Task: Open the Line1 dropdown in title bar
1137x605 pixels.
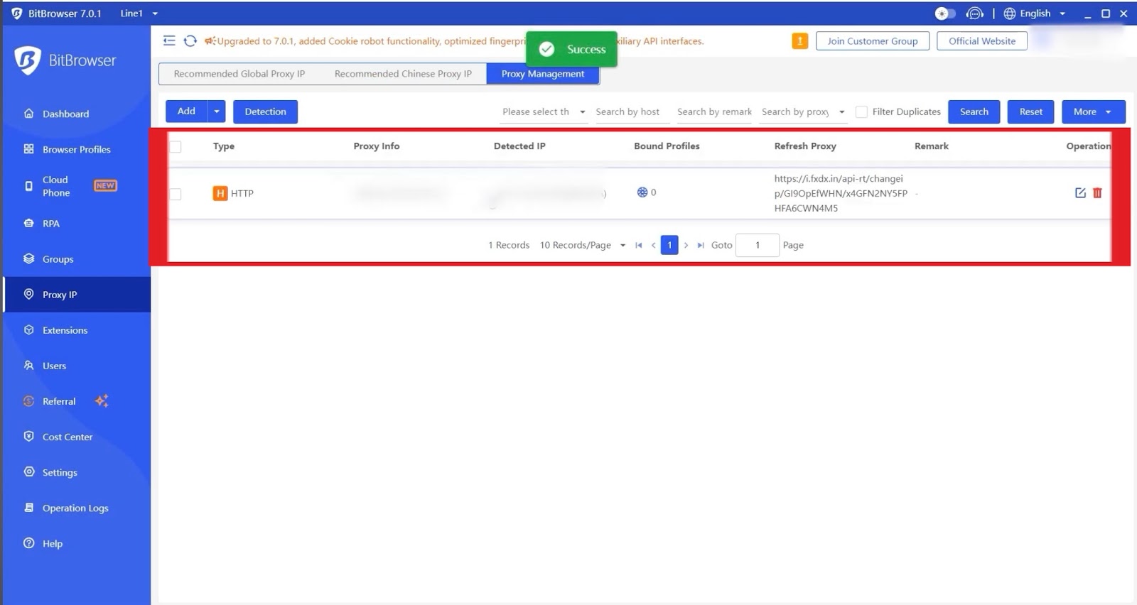Action: tap(139, 13)
